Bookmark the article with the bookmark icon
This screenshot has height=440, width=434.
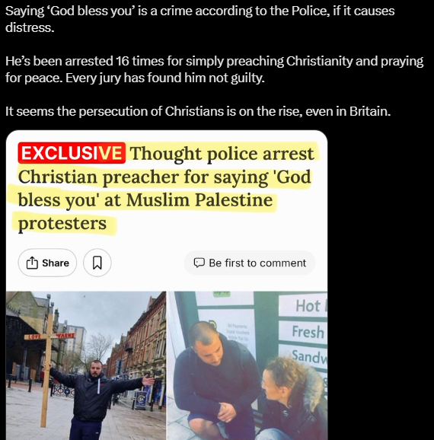click(x=97, y=263)
